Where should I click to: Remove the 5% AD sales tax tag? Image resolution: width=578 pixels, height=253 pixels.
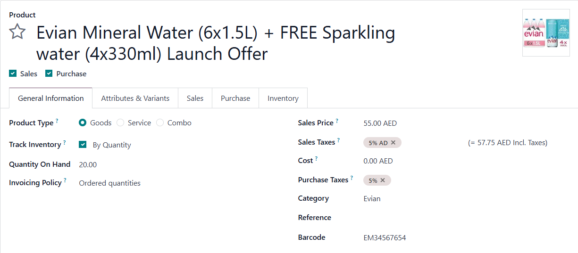pos(393,143)
